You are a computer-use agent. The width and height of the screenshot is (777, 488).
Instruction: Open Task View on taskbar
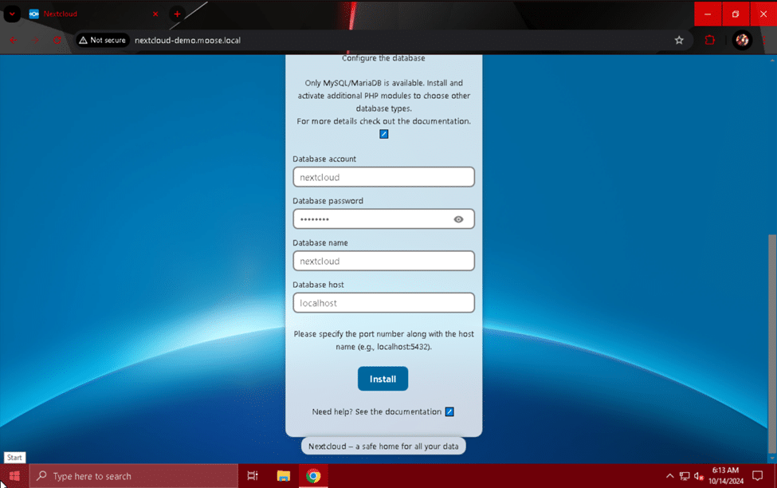(253, 476)
